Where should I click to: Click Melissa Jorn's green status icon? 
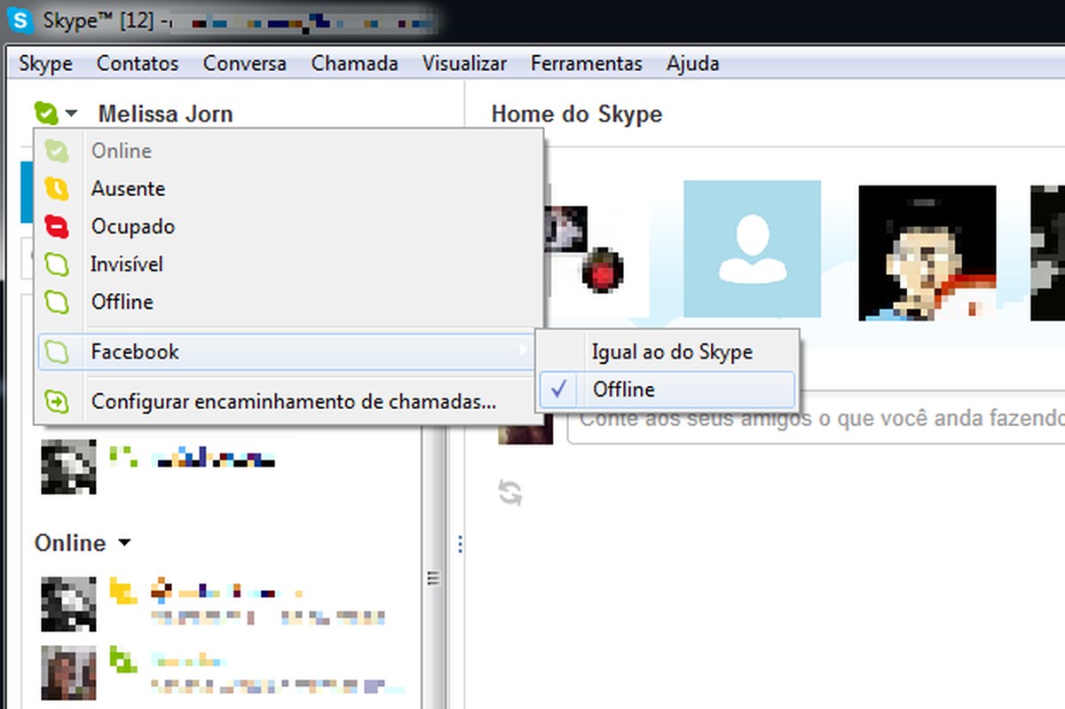coord(46,113)
